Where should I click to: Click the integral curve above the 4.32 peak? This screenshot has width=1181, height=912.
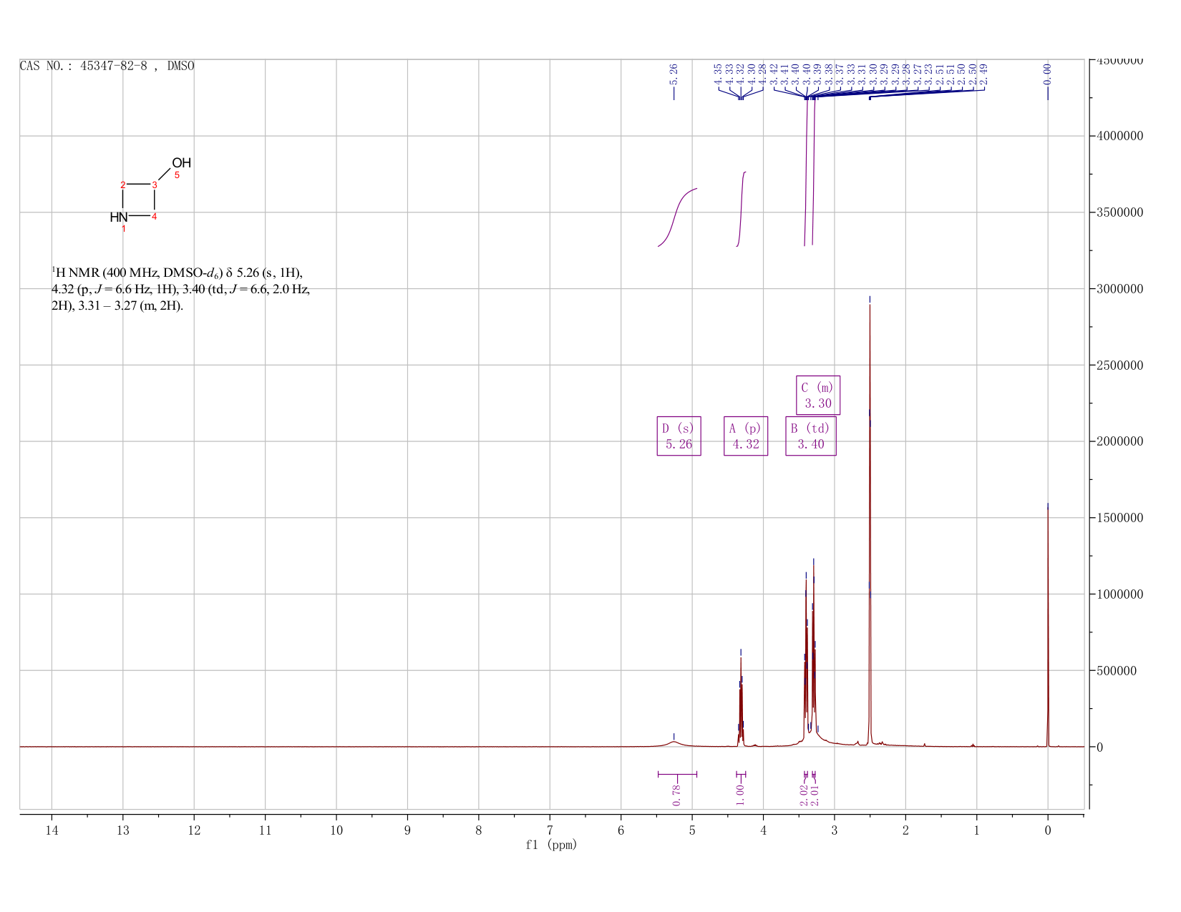742,209
